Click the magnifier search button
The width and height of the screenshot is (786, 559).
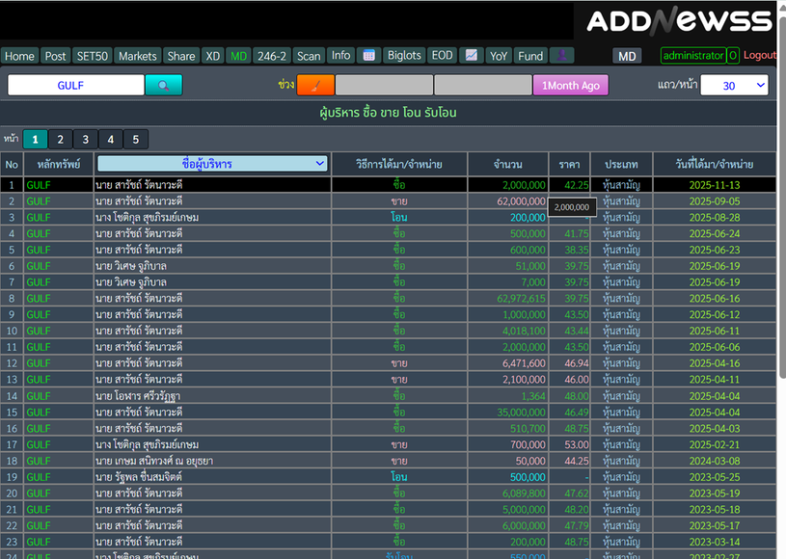coord(163,86)
